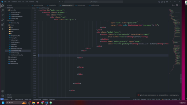Image resolution: width=187 pixels, height=105 pixels.
Task: Click the ports forwarded status indicator
Action: click(x=12, y=99)
